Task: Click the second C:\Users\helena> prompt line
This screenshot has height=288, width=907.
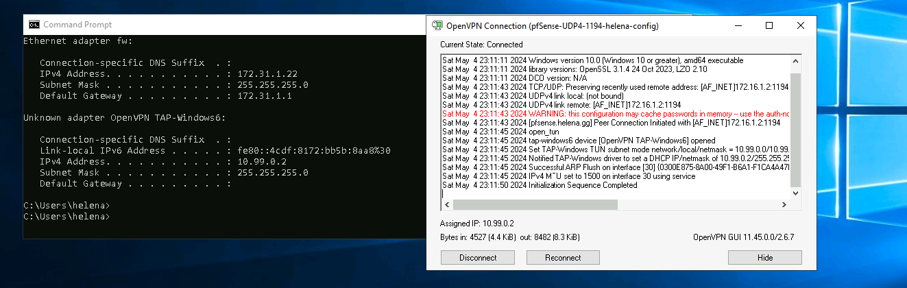Action: [x=66, y=217]
